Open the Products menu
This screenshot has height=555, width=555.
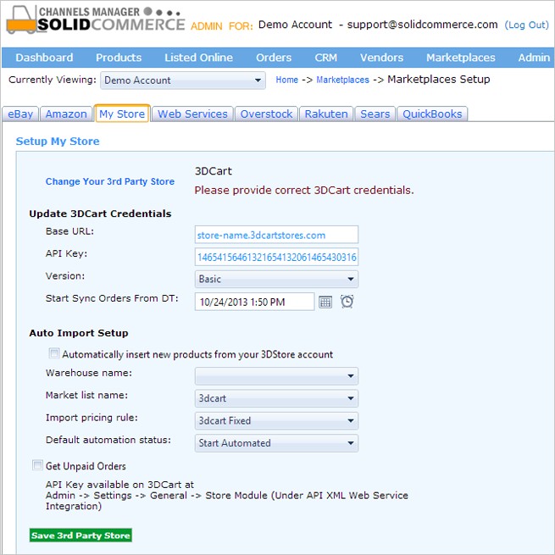(119, 58)
